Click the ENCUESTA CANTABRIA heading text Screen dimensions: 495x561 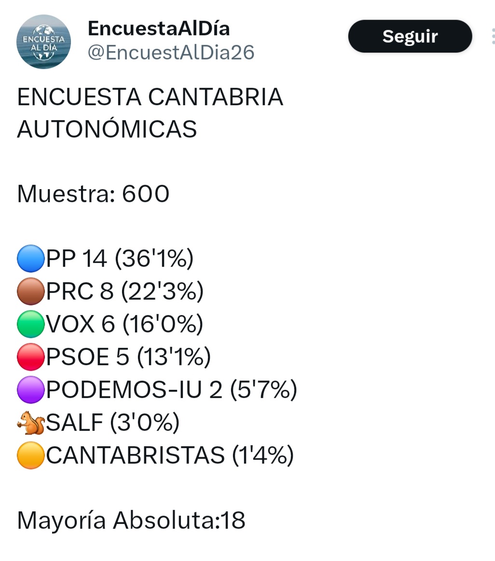coord(150,97)
